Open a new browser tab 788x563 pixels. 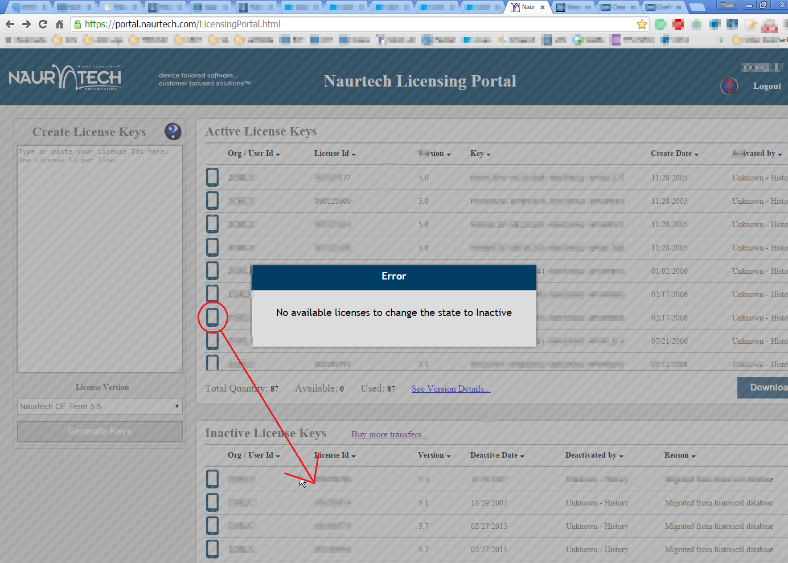pyautogui.click(x=698, y=7)
